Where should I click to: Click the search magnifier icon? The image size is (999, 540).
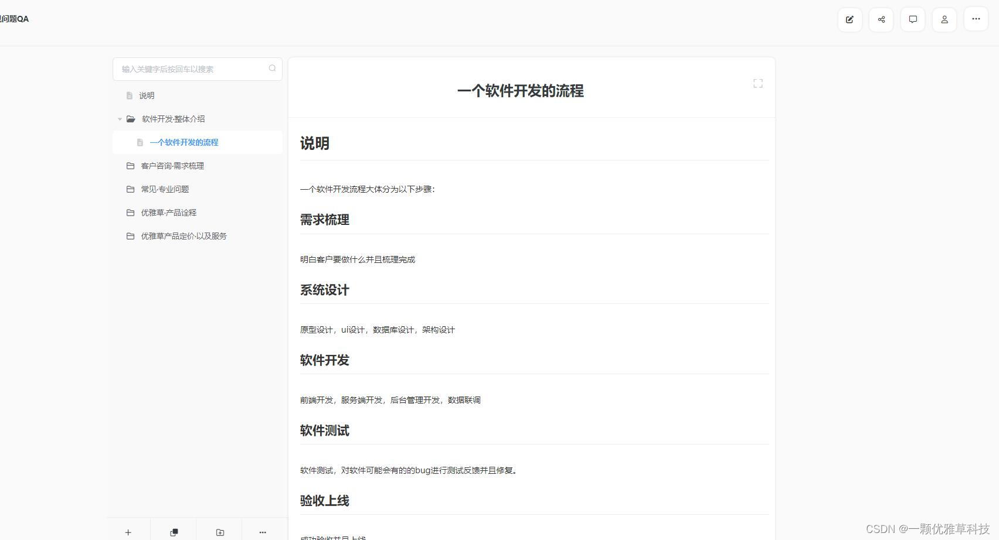272,69
